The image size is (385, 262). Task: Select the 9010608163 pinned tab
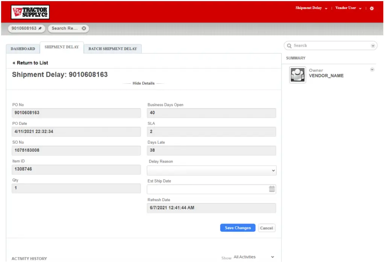(27, 29)
